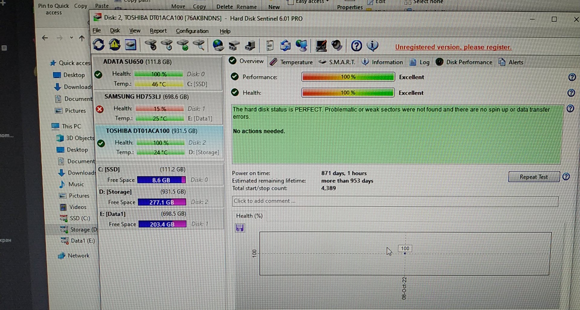Open the Configuration menu

[x=192, y=31]
